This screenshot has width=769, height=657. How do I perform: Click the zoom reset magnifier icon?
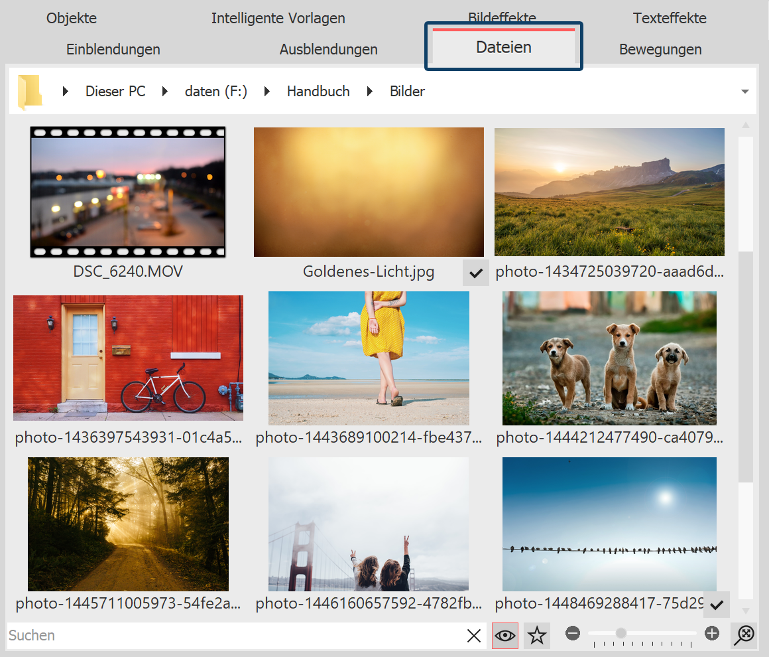pos(744,635)
